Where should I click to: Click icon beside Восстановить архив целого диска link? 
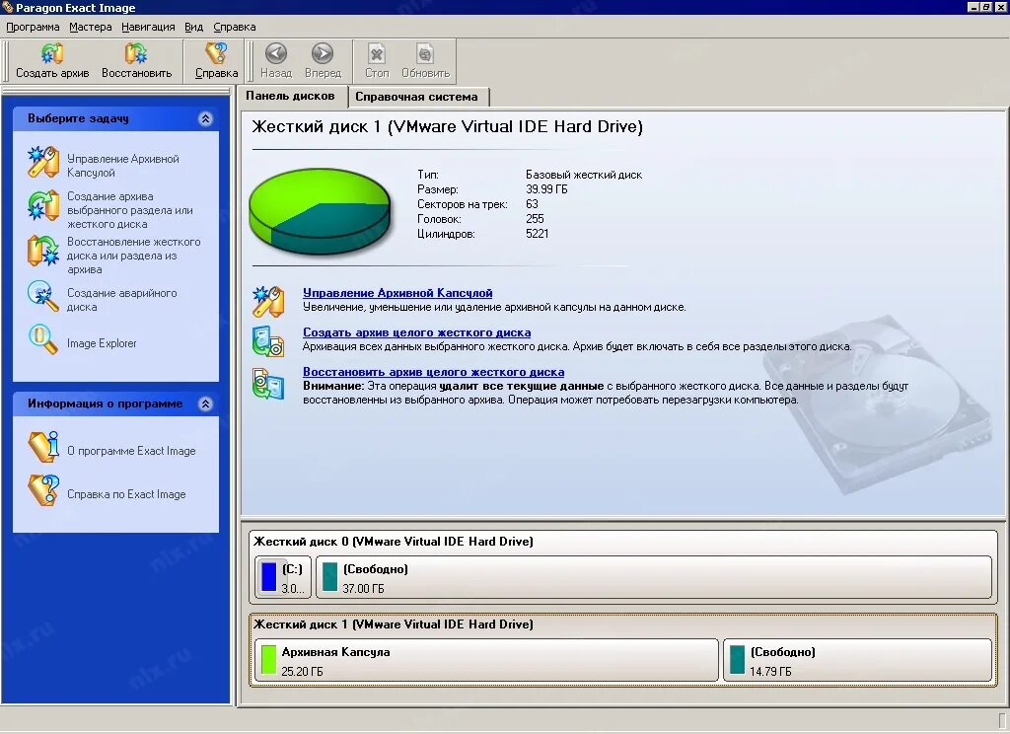coord(268,384)
